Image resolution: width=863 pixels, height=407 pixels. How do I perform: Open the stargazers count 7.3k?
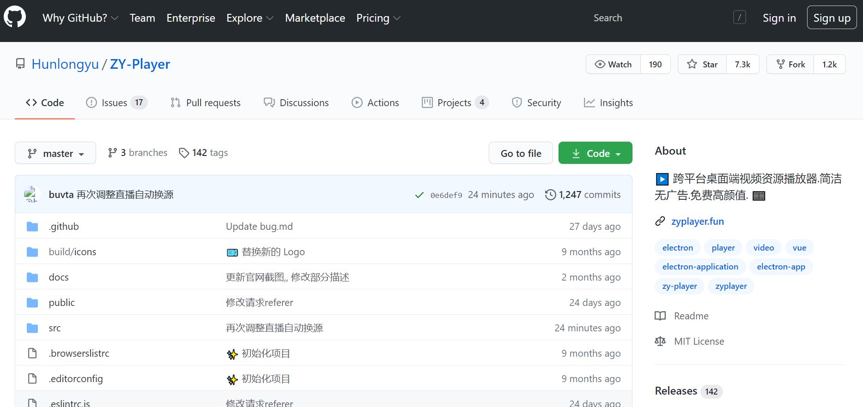(x=742, y=65)
